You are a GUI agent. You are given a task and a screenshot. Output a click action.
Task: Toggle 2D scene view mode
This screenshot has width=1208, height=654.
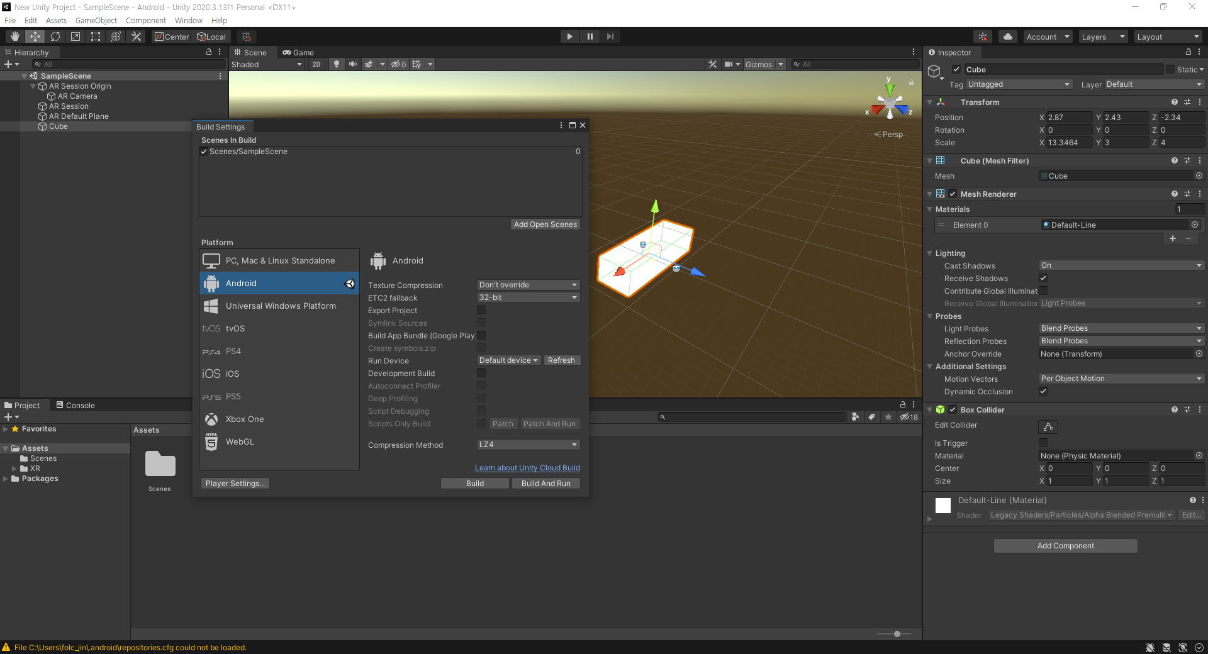pyautogui.click(x=316, y=64)
